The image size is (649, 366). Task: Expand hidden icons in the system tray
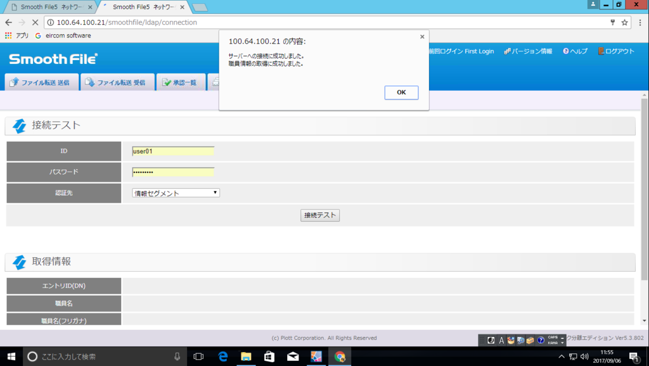[x=561, y=356]
